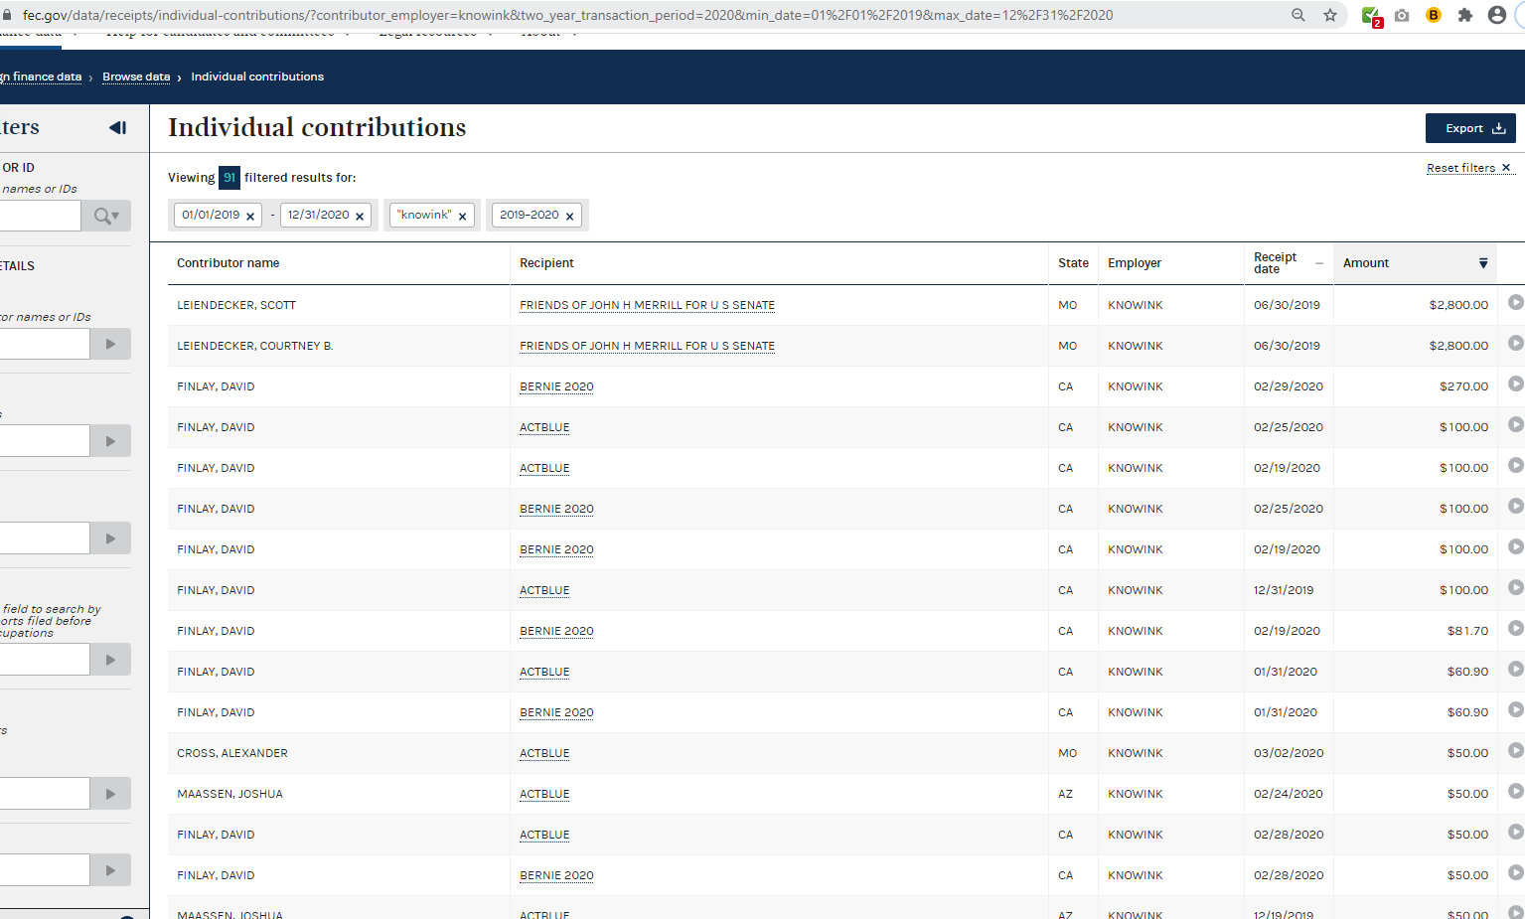
Task: Click State column header
Action: point(1073,263)
